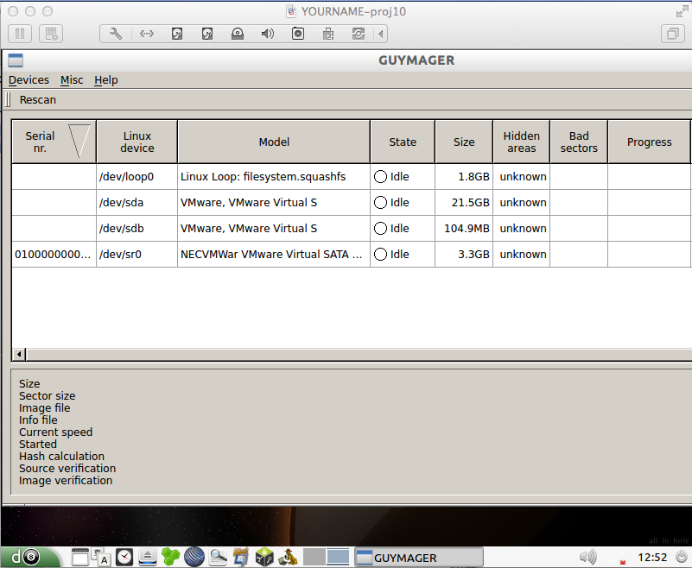Click the camera device icon

tap(298, 34)
